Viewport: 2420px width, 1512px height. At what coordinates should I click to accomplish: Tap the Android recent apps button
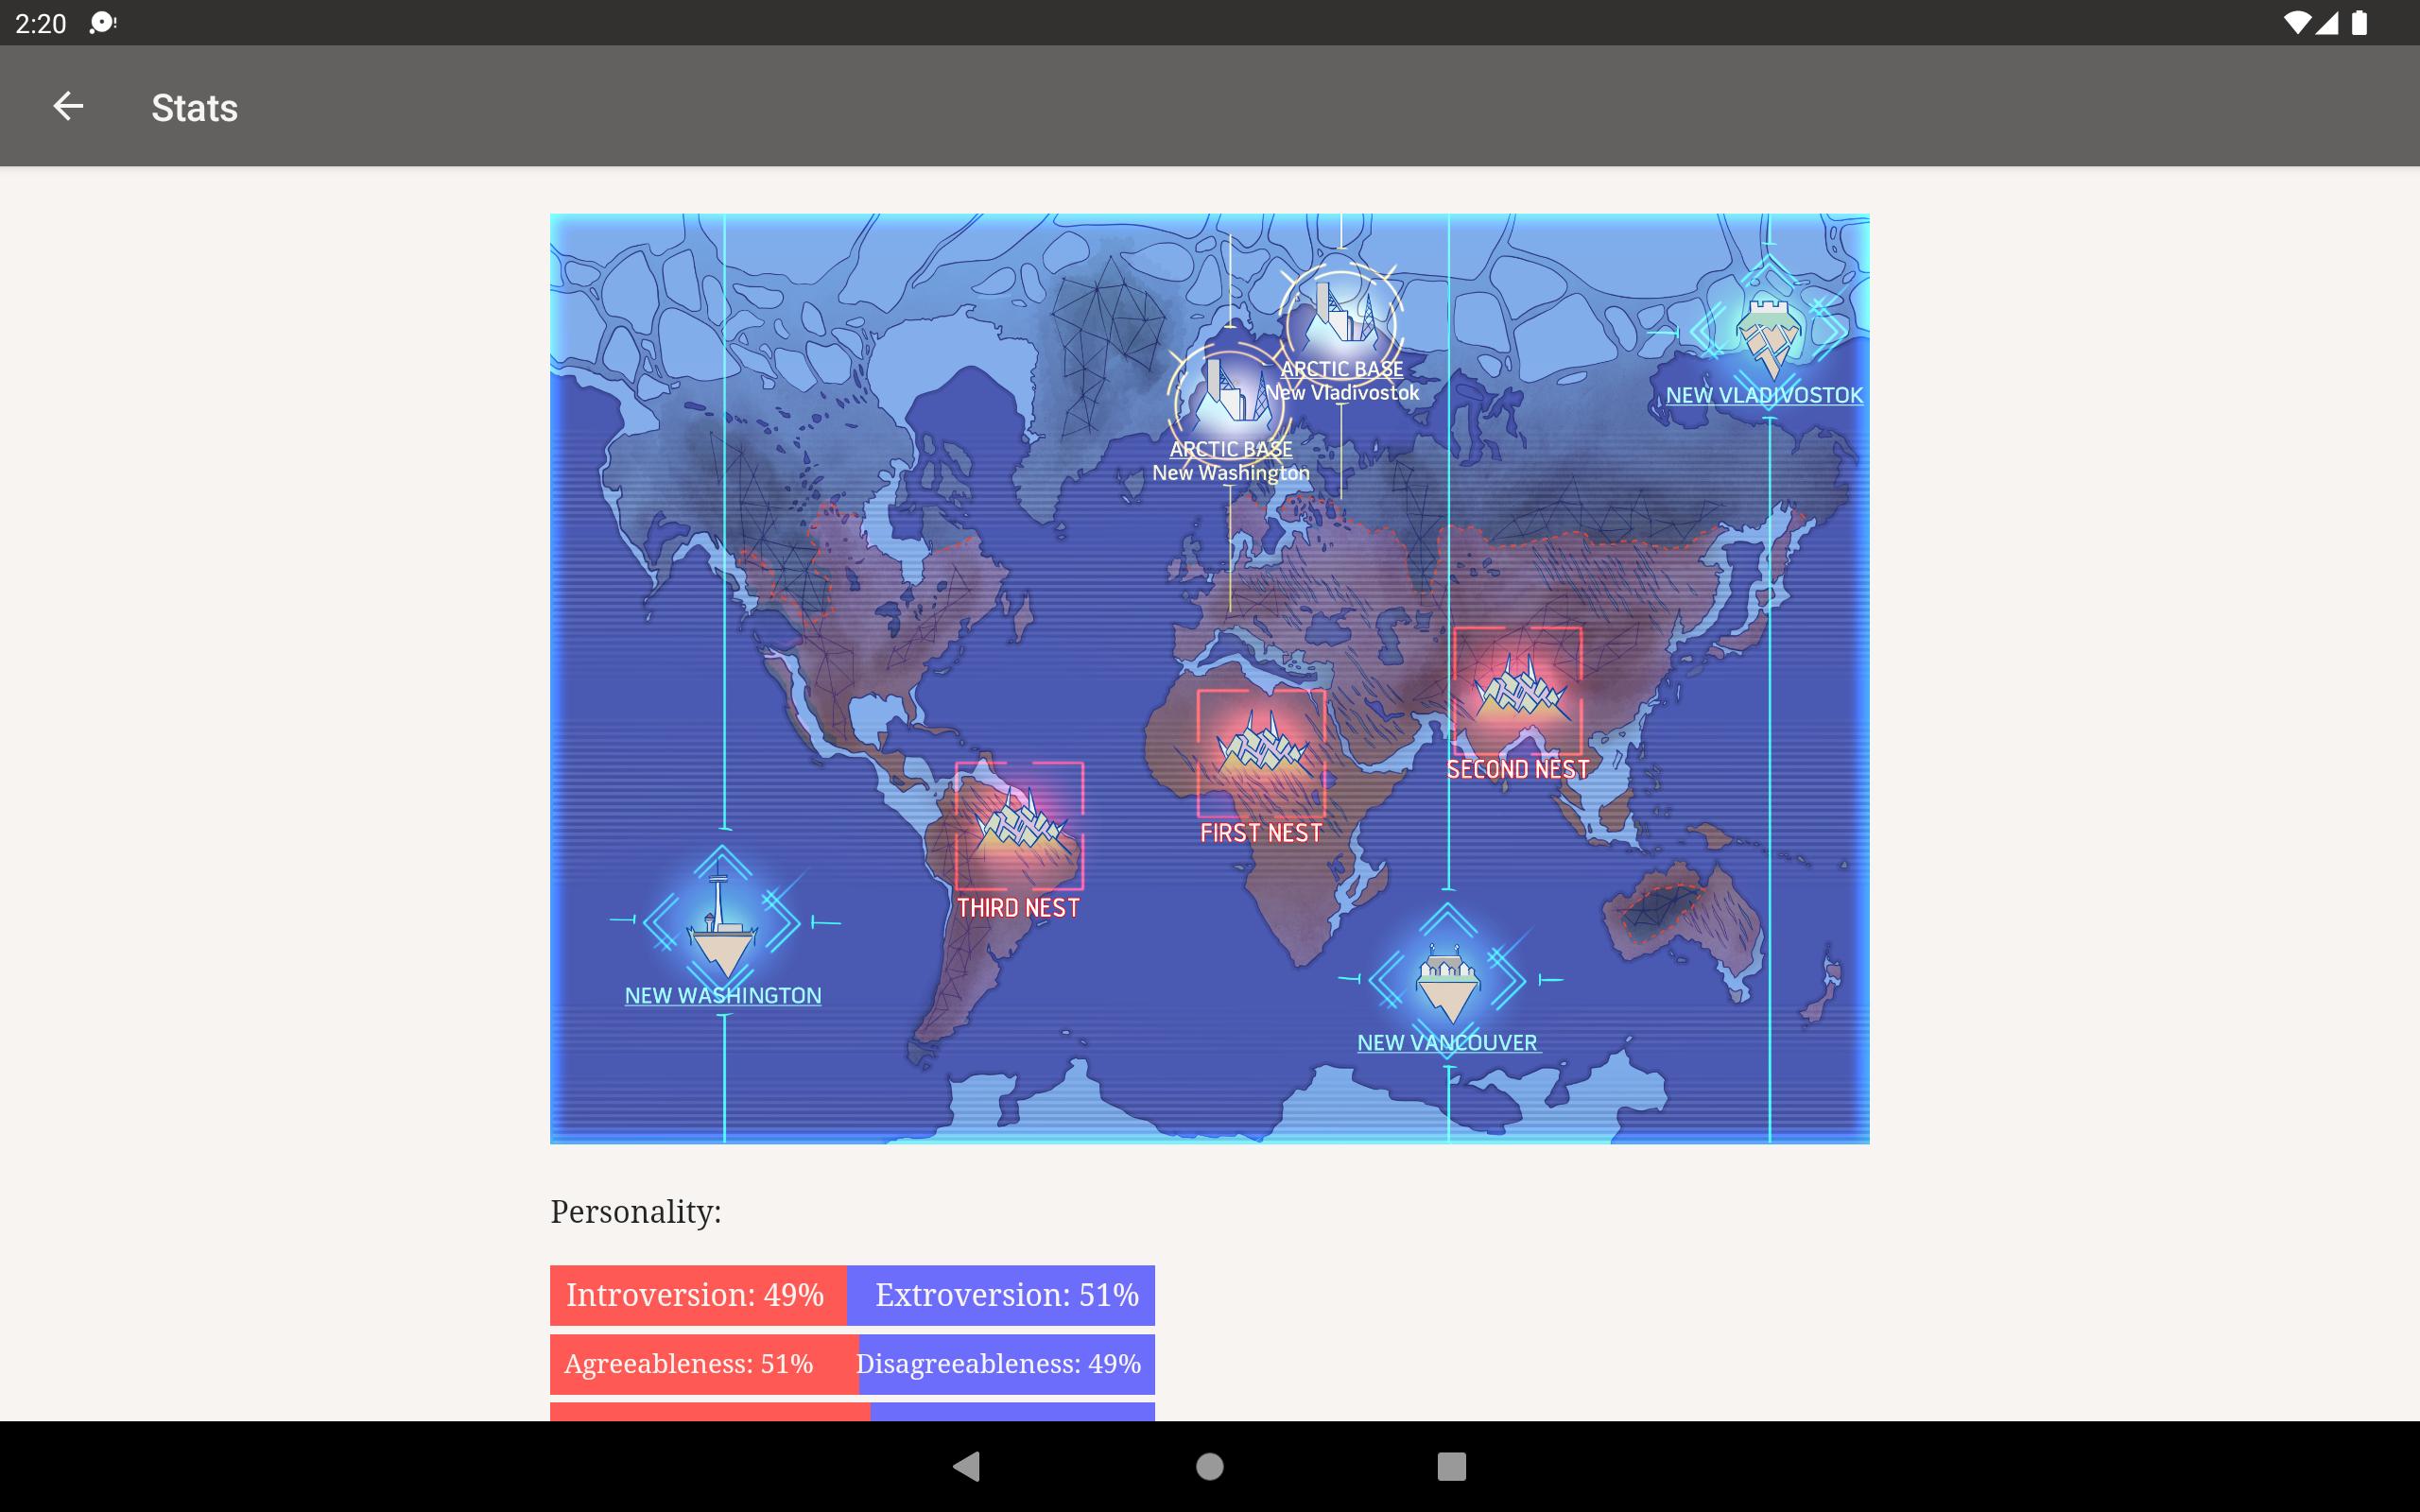[x=1451, y=1466]
